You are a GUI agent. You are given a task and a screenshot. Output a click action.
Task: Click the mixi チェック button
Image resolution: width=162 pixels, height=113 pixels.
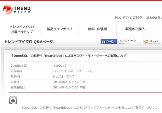[x=152, y=42]
